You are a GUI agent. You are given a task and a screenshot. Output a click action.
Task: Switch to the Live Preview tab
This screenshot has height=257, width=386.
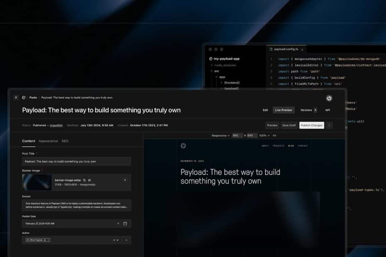click(283, 110)
